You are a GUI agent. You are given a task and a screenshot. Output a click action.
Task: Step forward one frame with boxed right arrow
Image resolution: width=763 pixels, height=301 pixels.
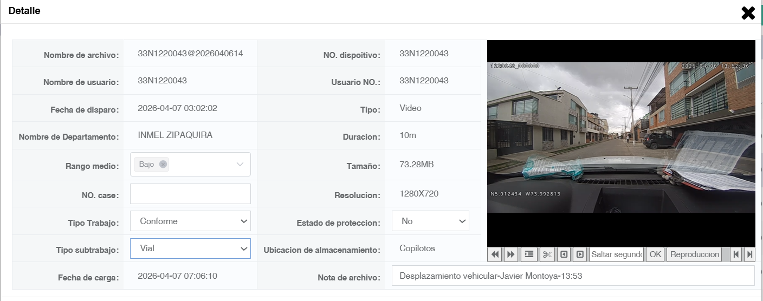[x=580, y=254]
